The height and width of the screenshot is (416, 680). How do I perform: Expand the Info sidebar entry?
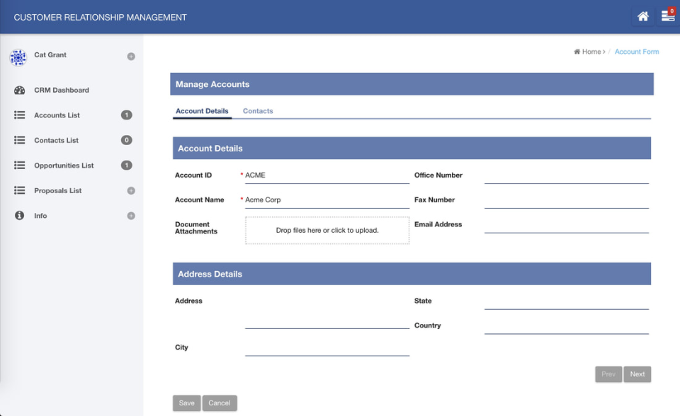click(130, 216)
